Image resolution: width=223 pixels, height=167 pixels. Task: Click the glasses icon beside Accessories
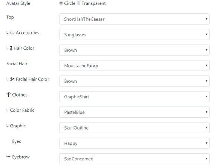point(12,33)
